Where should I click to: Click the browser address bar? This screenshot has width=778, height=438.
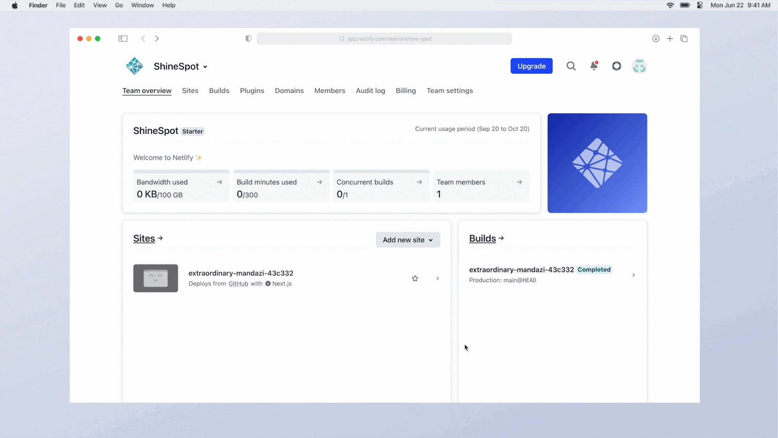(x=384, y=38)
